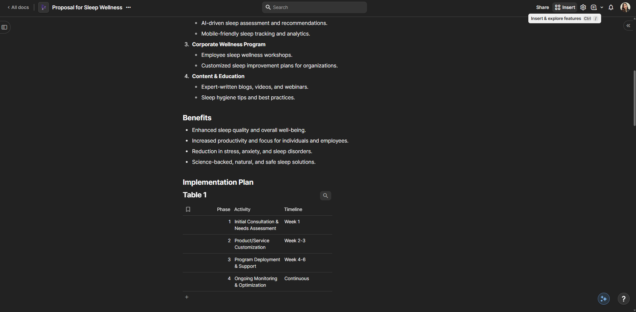Open the AI assistant sparkle button
Screen dimensions: 636x312
(x=603, y=299)
